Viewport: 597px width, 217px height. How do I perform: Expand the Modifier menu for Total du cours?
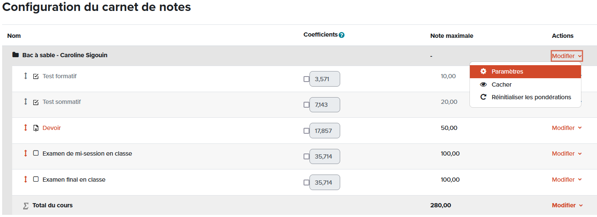pyautogui.click(x=567, y=205)
